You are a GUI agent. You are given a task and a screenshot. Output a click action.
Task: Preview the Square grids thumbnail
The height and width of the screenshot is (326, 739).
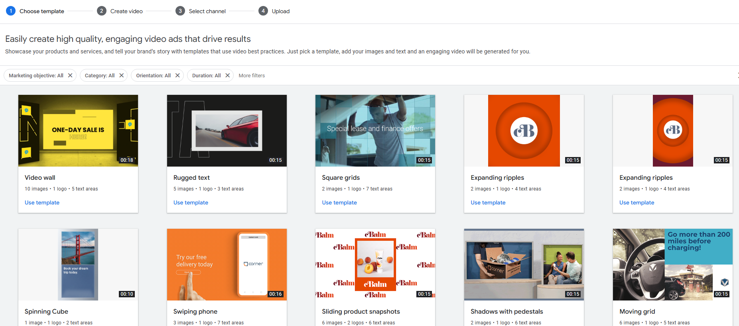[x=375, y=131]
